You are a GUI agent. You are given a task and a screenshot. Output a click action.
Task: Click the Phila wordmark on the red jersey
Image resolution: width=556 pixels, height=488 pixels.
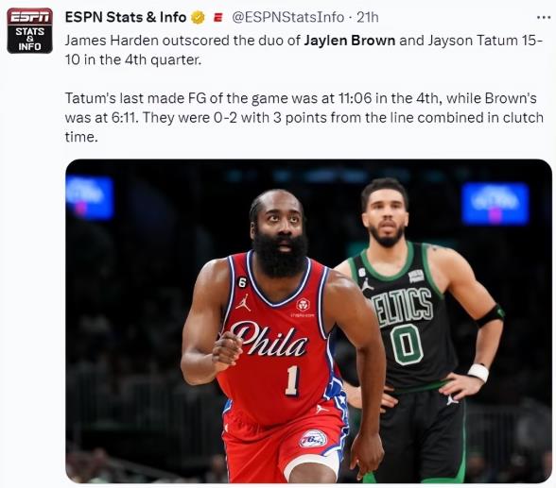click(269, 340)
